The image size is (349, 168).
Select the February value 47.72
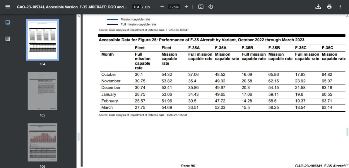coord(220,101)
